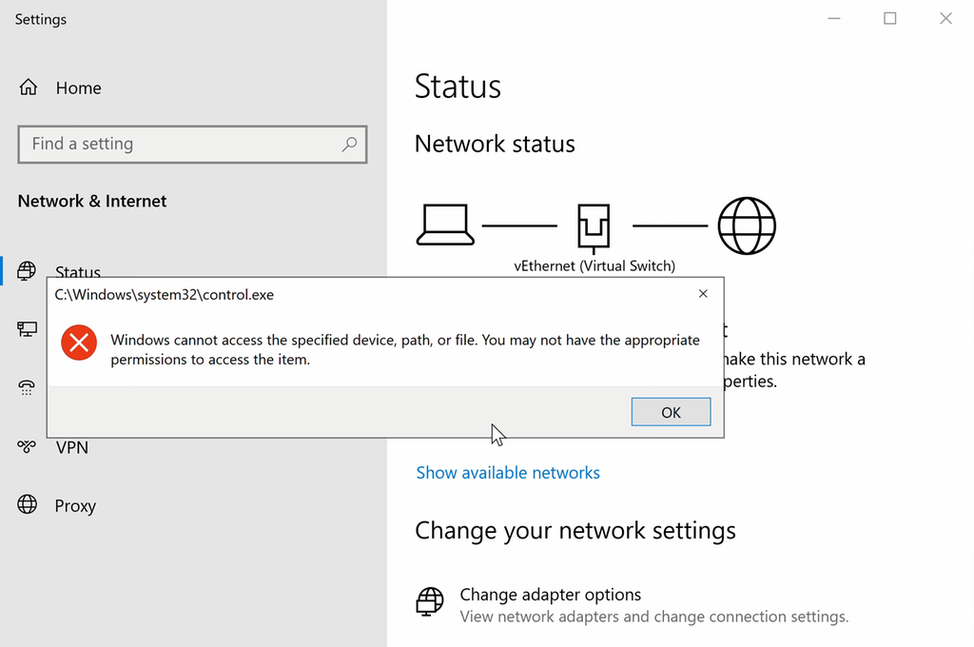Click the Network & Internet heading
This screenshot has height=647, width=974.
[92, 202]
